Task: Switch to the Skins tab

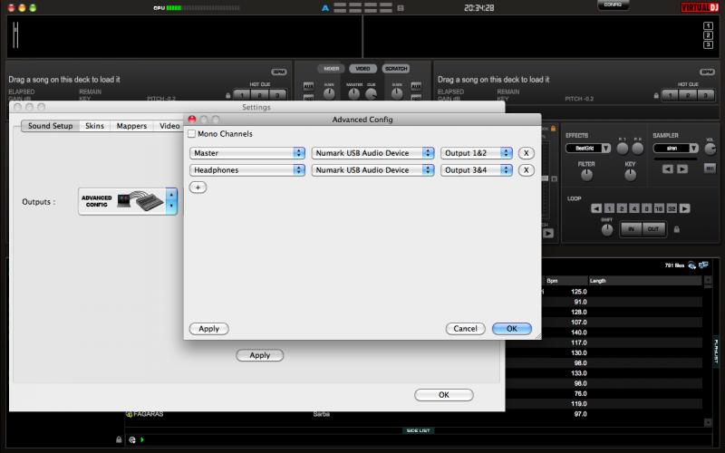Action: 94,126
